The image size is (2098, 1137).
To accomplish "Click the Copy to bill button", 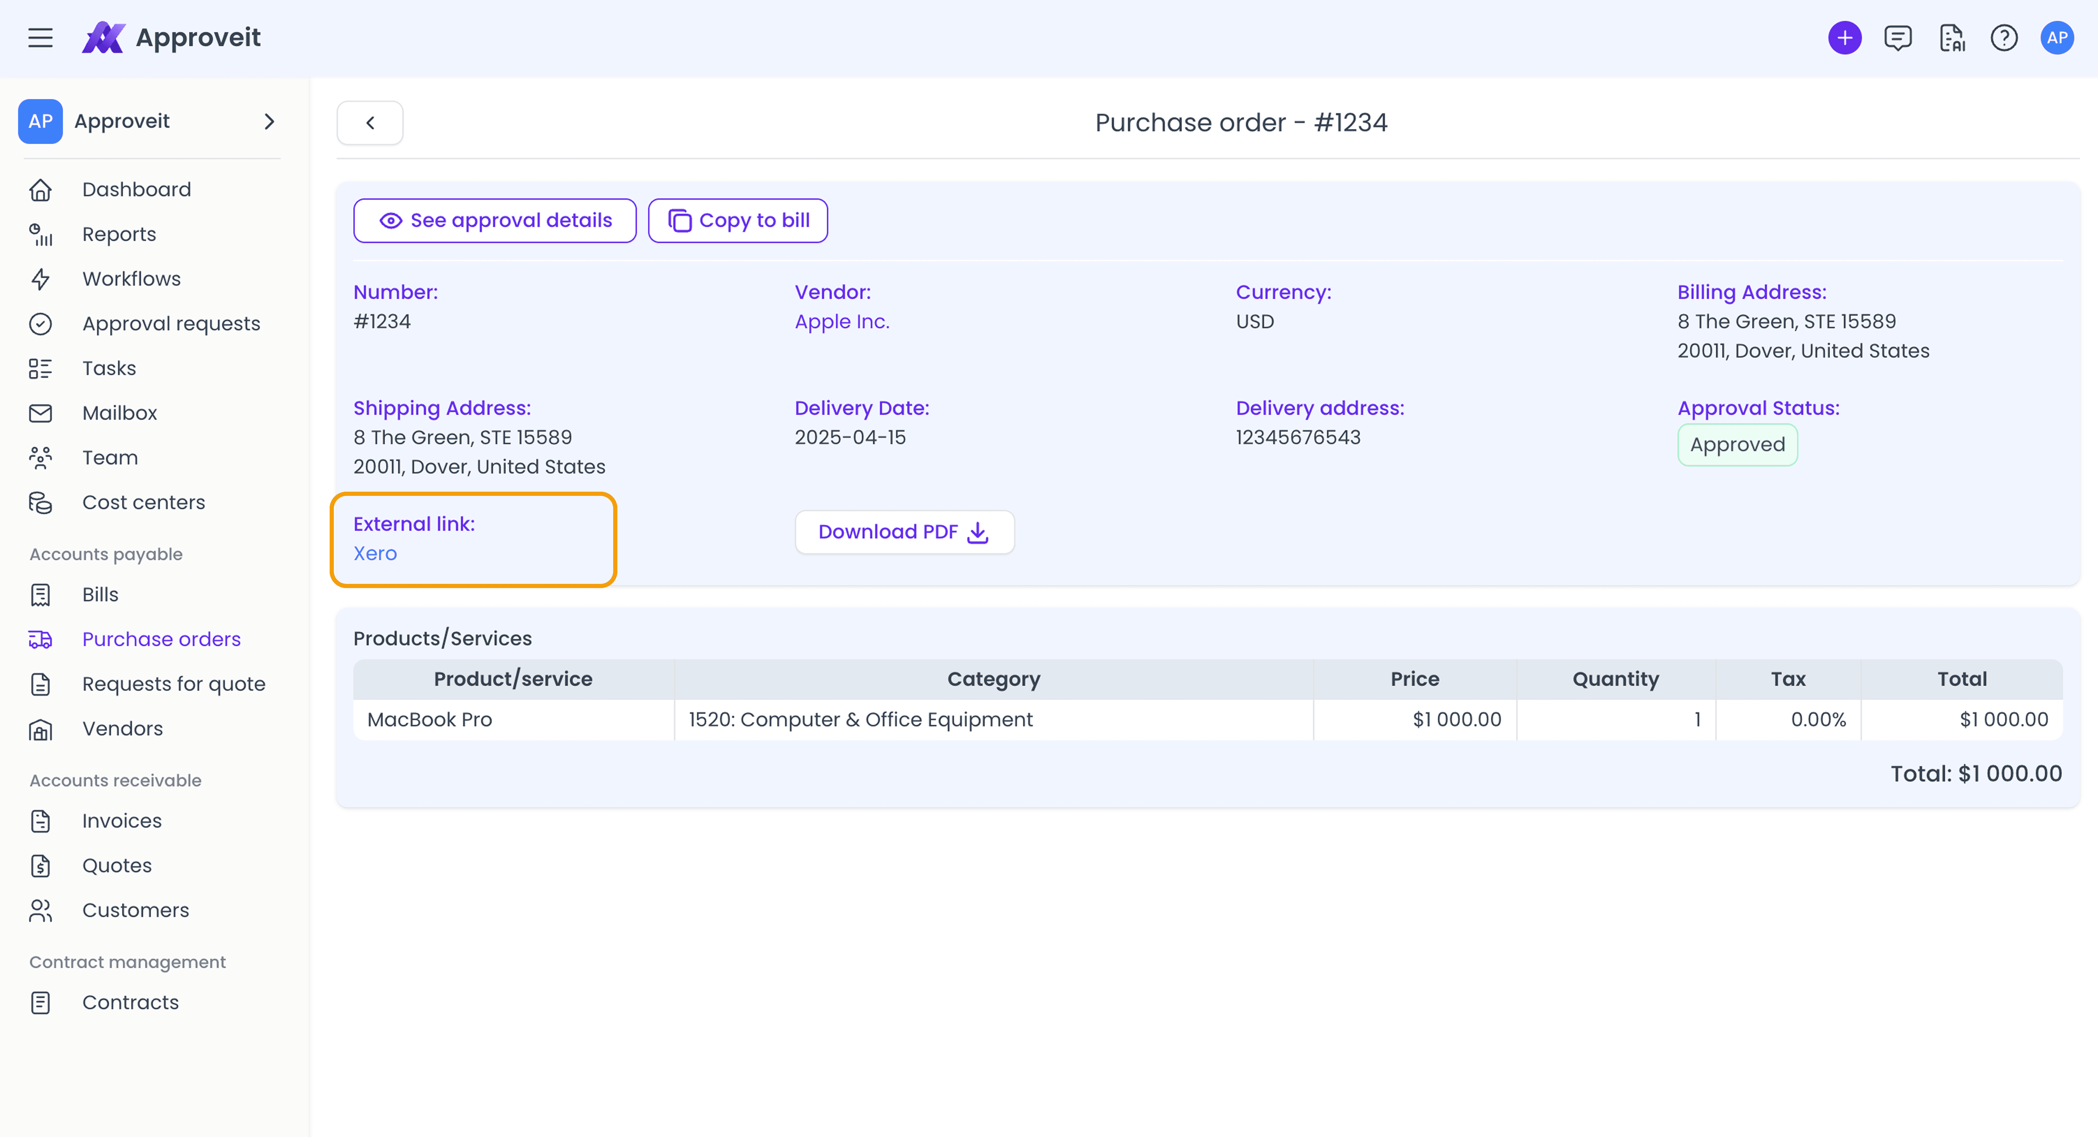I will click(x=738, y=221).
